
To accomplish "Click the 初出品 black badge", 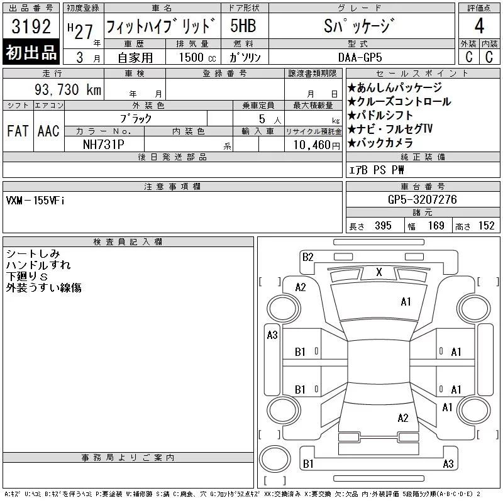I will [31, 53].
